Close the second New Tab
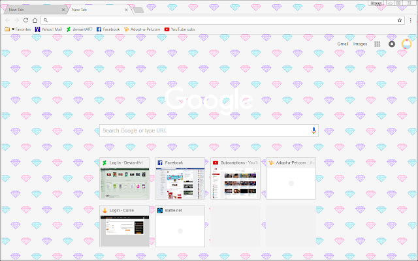The height and width of the screenshot is (261, 418). tap(126, 10)
